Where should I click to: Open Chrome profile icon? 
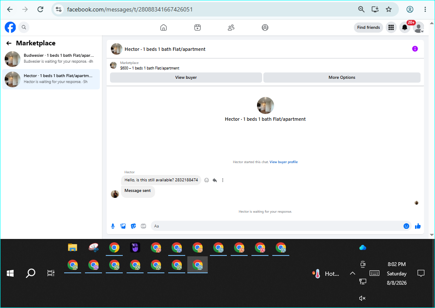410,9
